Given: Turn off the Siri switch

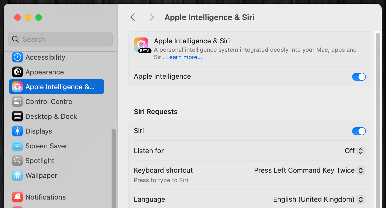Looking at the screenshot, I should pyautogui.click(x=359, y=131).
